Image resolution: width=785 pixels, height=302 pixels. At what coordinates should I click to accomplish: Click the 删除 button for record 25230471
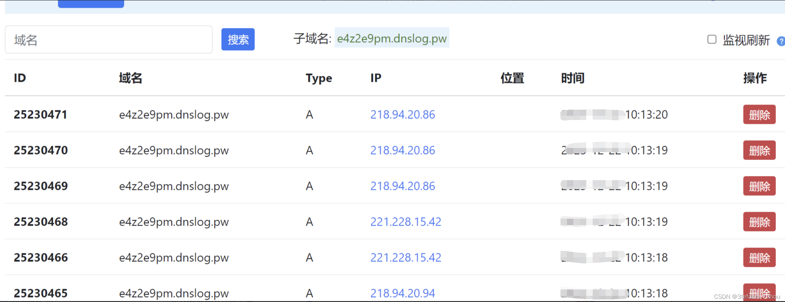click(759, 114)
